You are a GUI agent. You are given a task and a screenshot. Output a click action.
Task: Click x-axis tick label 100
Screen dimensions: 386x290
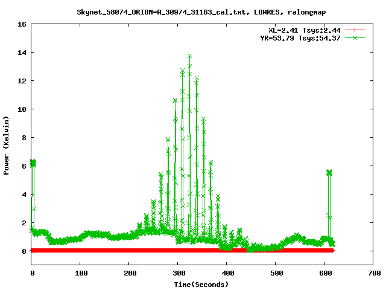[x=81, y=273]
